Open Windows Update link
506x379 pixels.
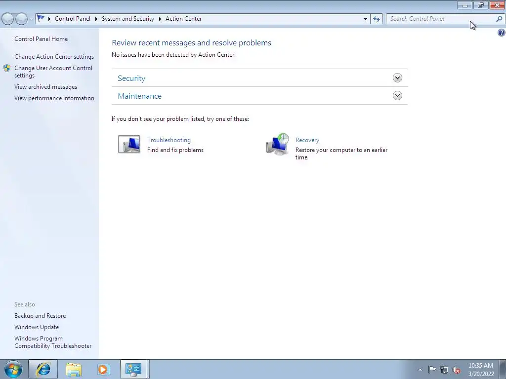coord(37,327)
